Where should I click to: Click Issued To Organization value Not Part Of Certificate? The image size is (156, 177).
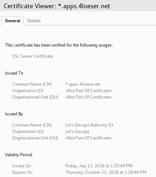point(88,91)
